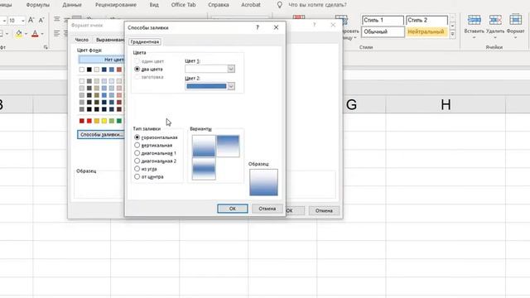Open the Вид ribbon tab
This screenshot has width=530, height=298.
154,5
